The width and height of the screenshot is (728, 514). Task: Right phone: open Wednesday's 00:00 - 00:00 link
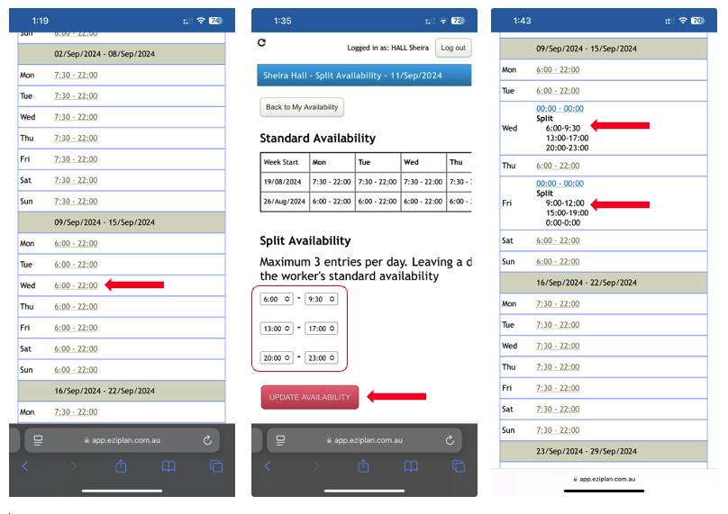pos(560,109)
